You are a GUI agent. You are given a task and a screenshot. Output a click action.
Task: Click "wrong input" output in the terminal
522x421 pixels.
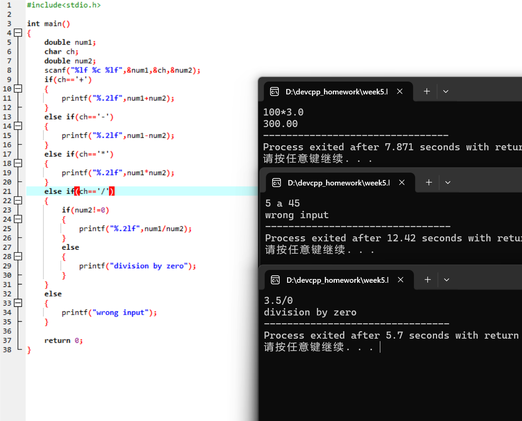pyautogui.click(x=297, y=215)
